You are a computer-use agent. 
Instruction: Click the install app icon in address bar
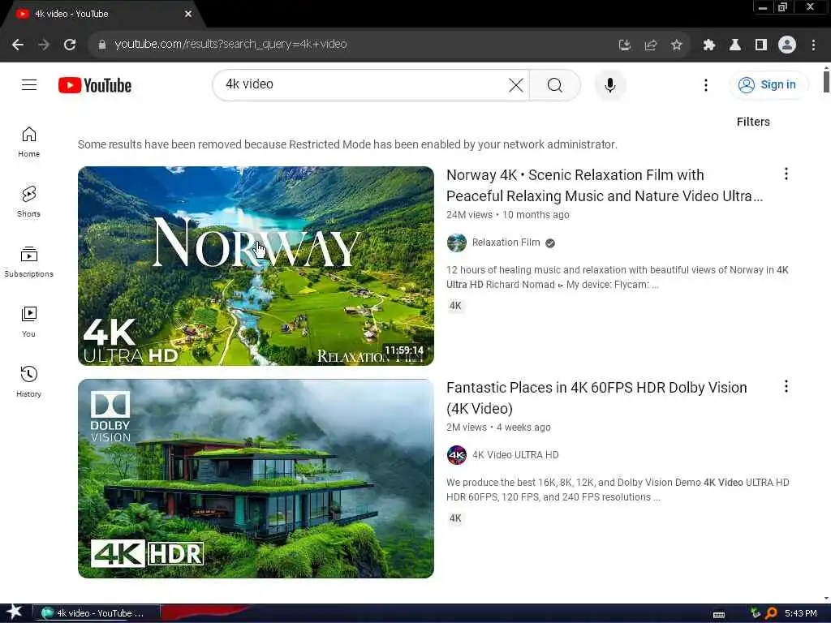(x=625, y=45)
